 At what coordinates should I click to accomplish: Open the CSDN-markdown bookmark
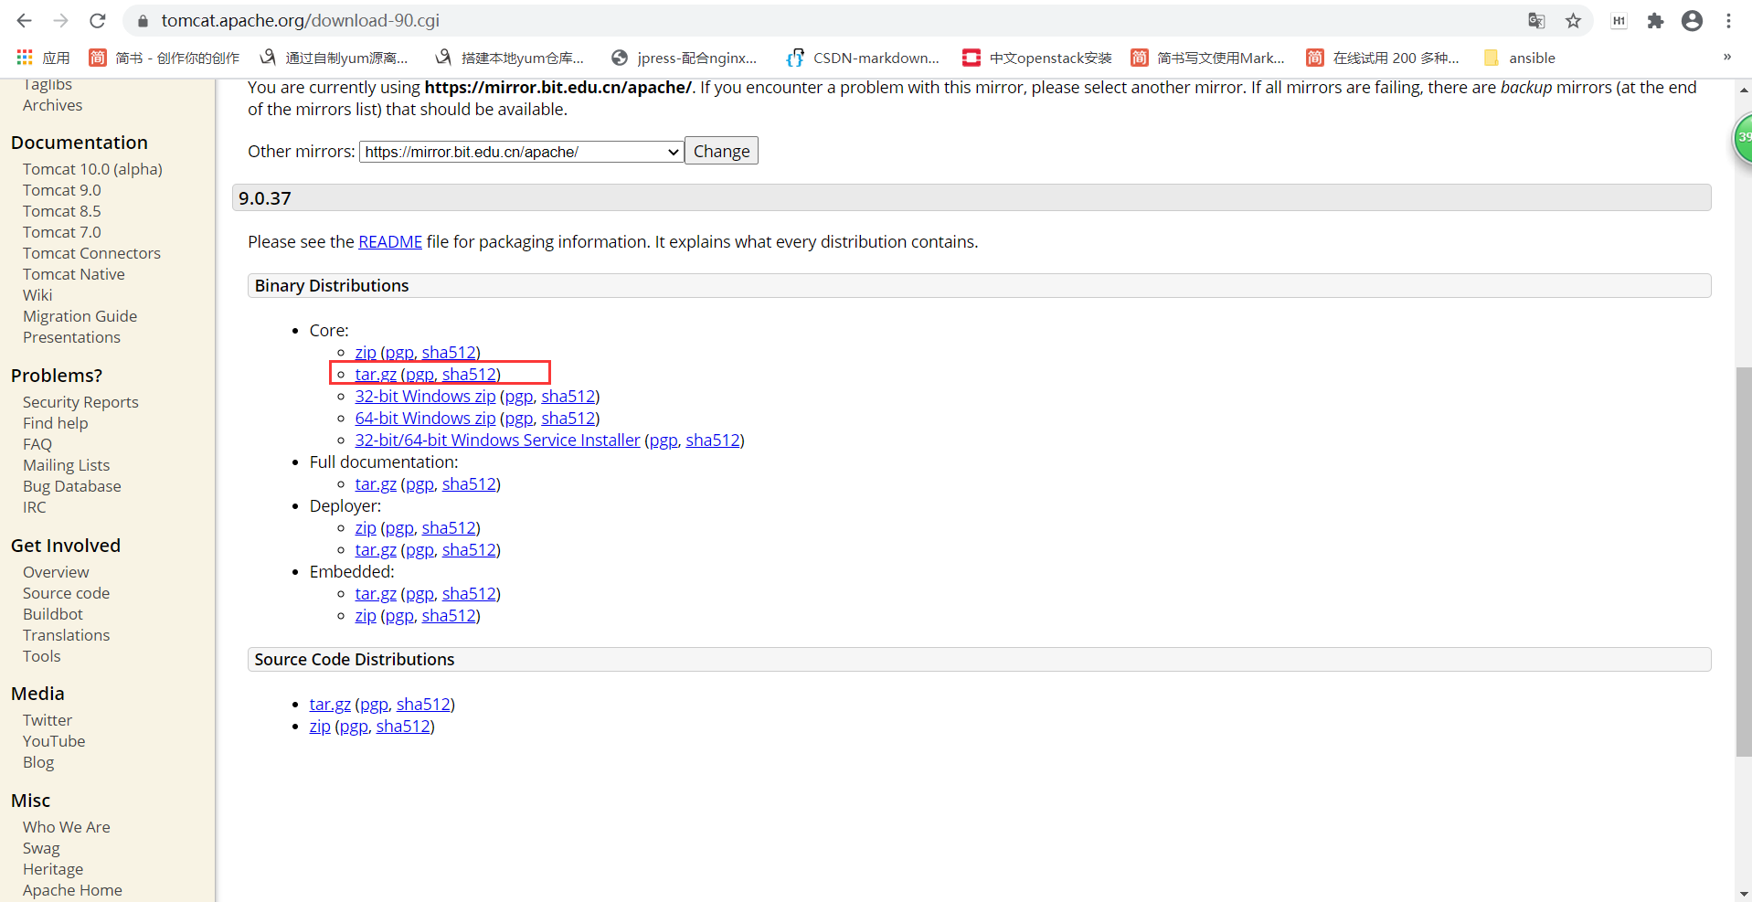coord(863,58)
